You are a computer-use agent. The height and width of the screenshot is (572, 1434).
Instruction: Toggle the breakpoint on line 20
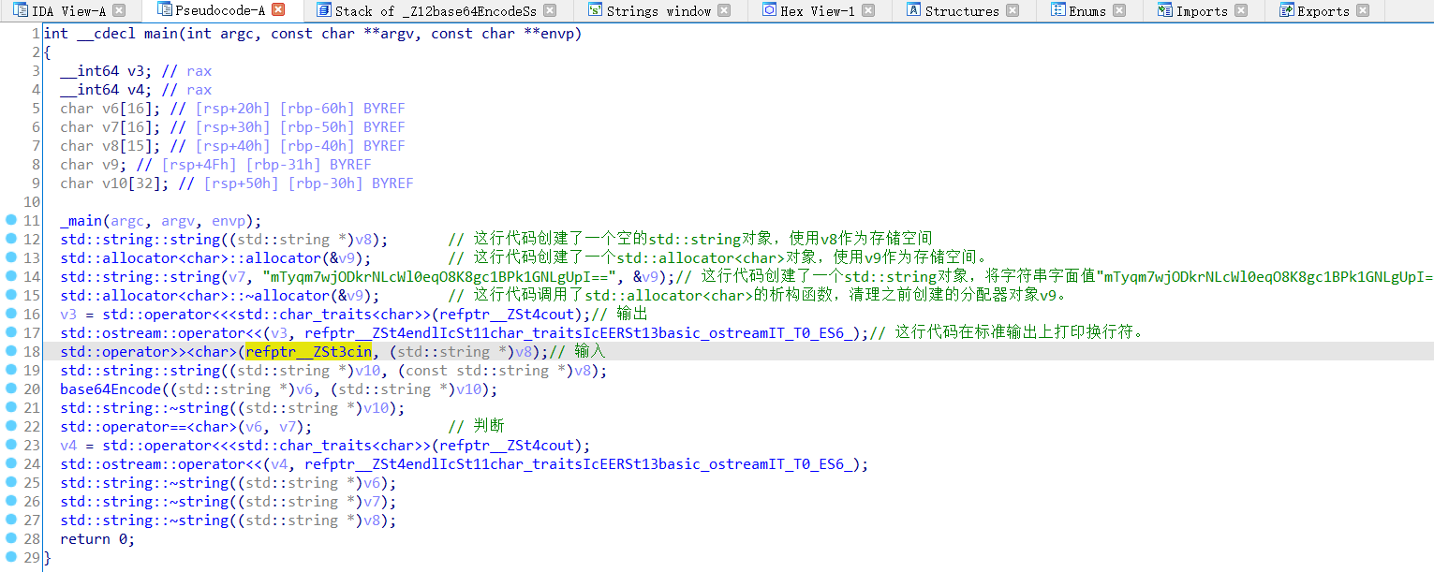tap(9, 389)
